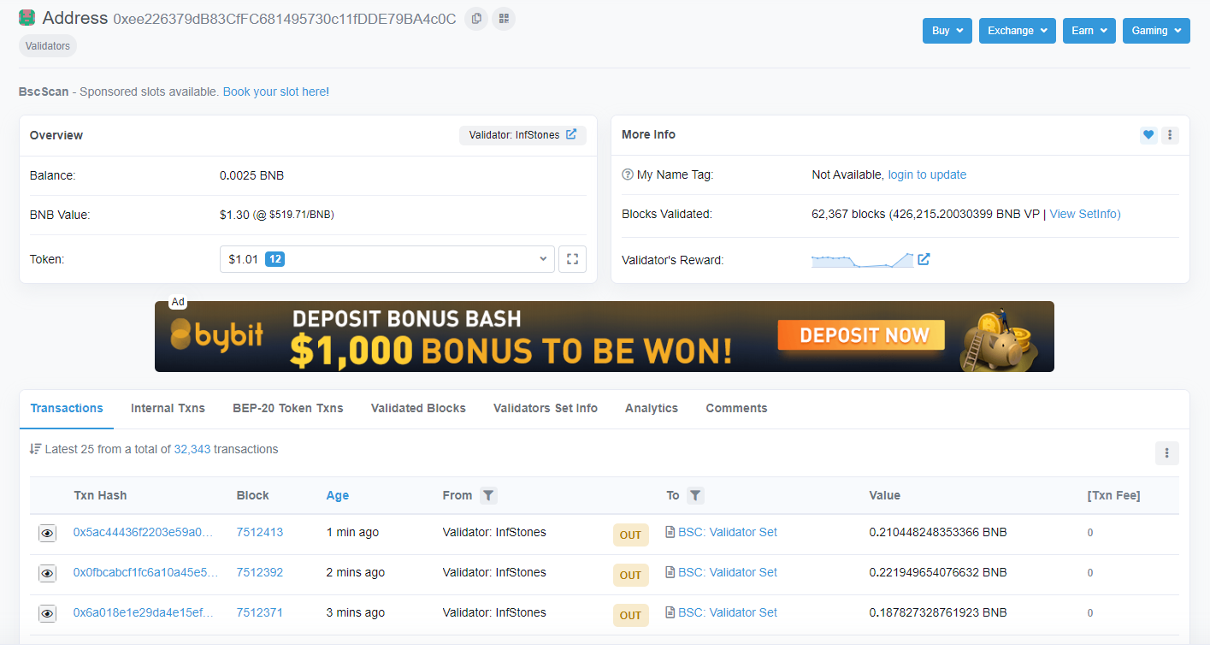
Task: Preview transaction 0x5ac44436f2203e59a0 eye icon
Action: [x=47, y=533]
